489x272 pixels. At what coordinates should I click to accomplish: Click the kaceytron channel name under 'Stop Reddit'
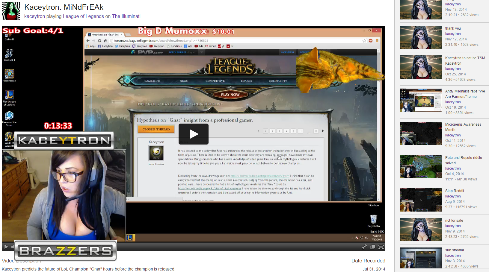click(x=453, y=196)
